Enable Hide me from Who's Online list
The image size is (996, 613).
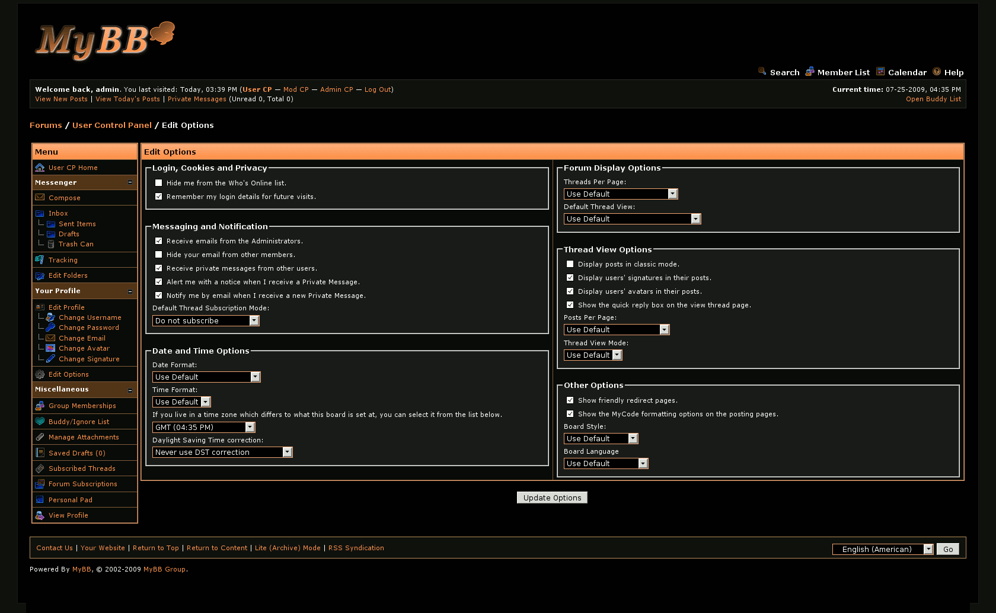click(x=158, y=183)
